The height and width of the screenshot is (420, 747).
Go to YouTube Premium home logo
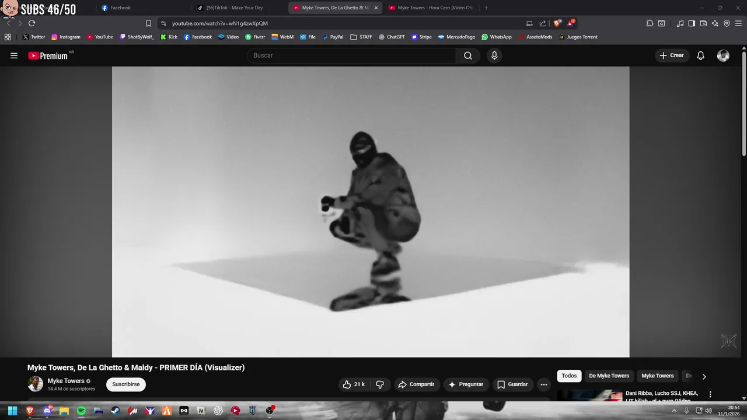[48, 55]
